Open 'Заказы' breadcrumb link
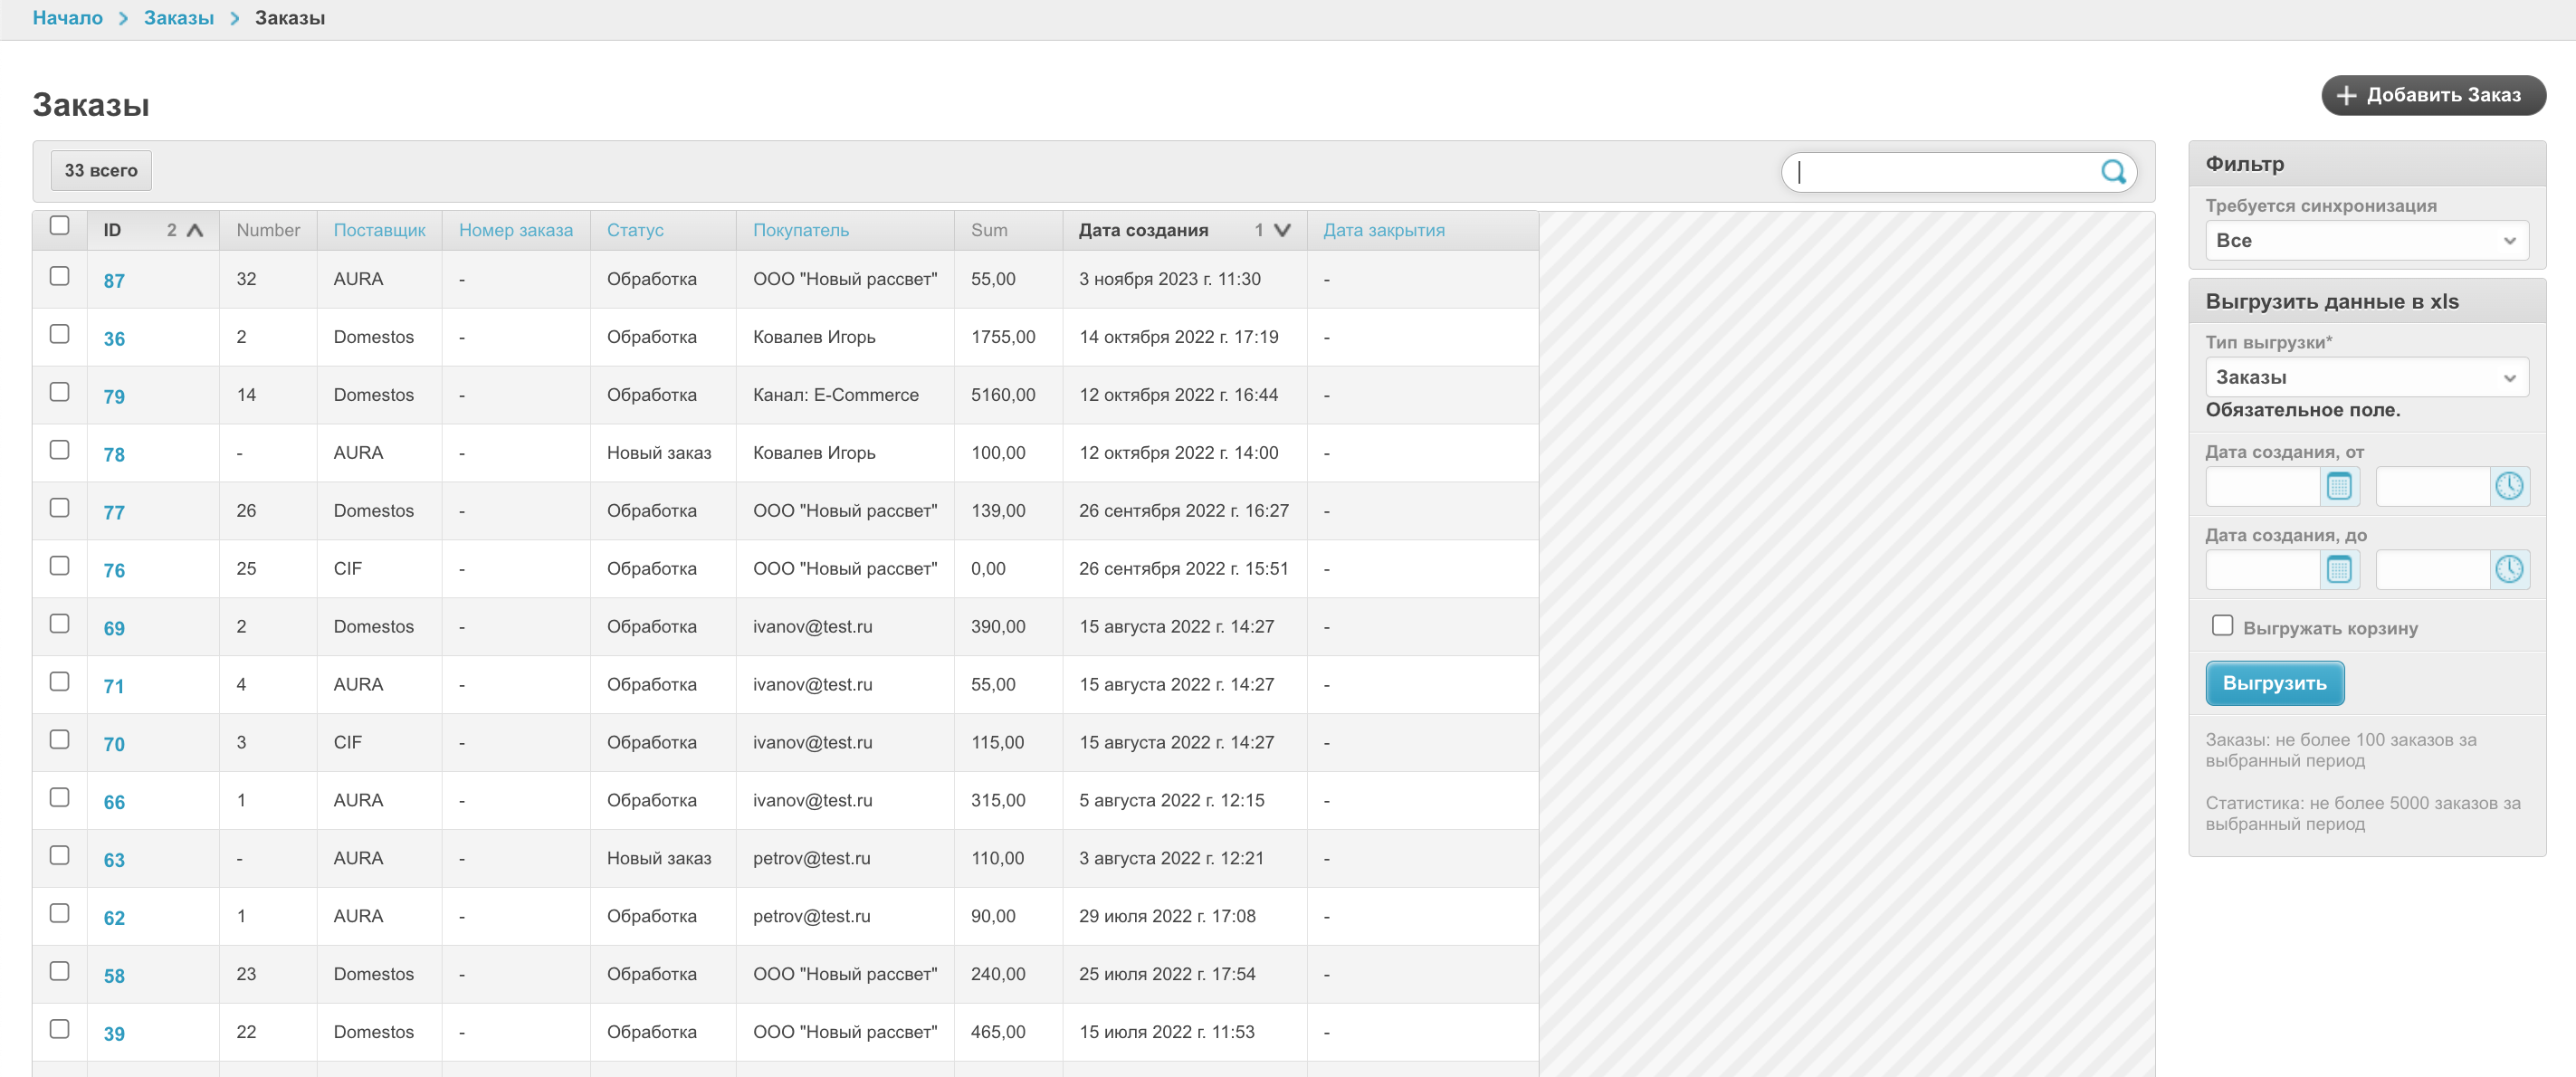 [x=179, y=18]
